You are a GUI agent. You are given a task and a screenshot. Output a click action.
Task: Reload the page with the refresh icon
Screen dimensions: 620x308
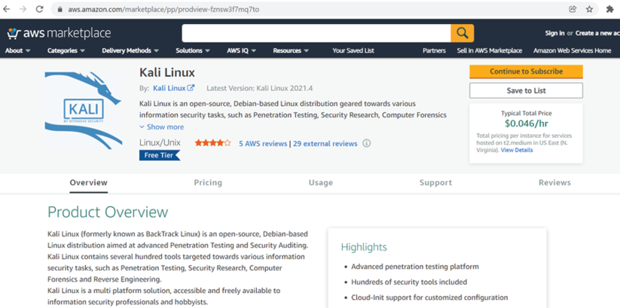[x=39, y=9]
